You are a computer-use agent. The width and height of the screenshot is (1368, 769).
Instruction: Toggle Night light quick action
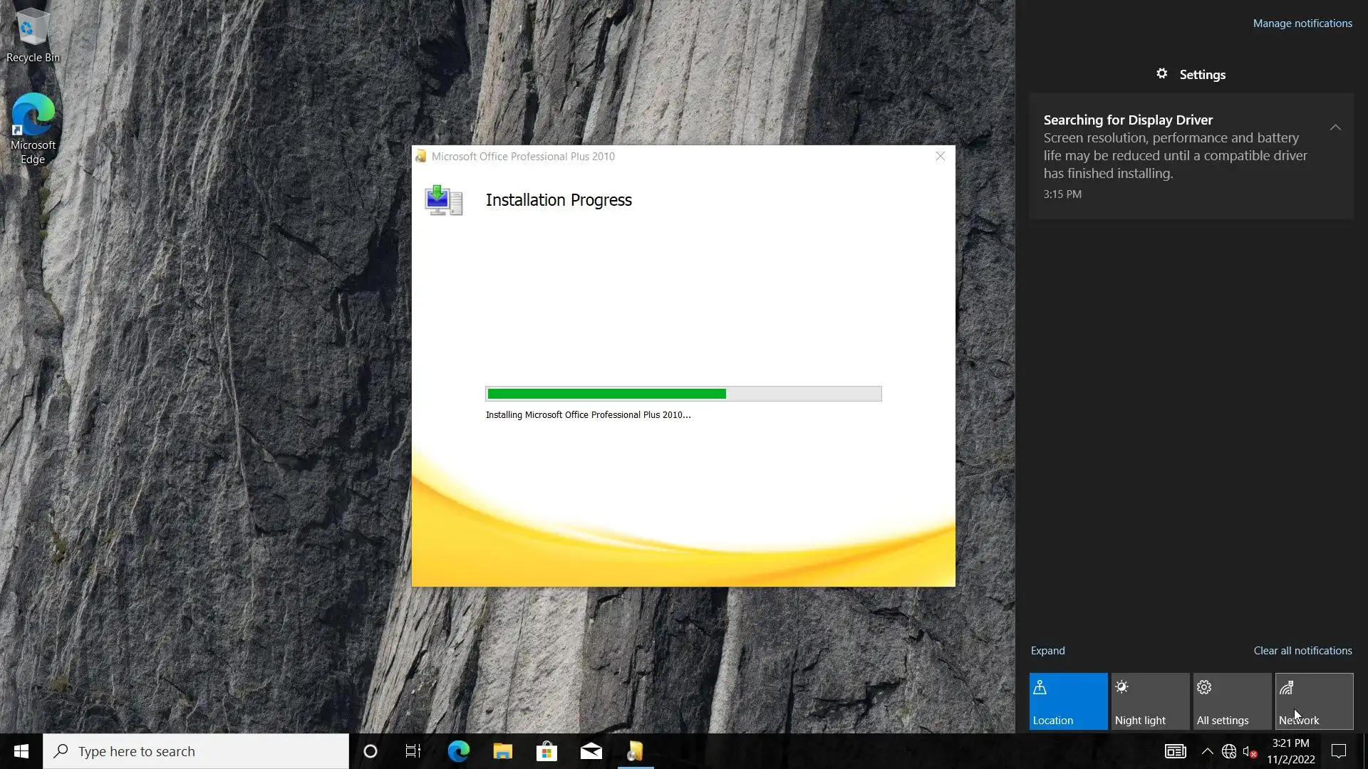click(x=1150, y=701)
